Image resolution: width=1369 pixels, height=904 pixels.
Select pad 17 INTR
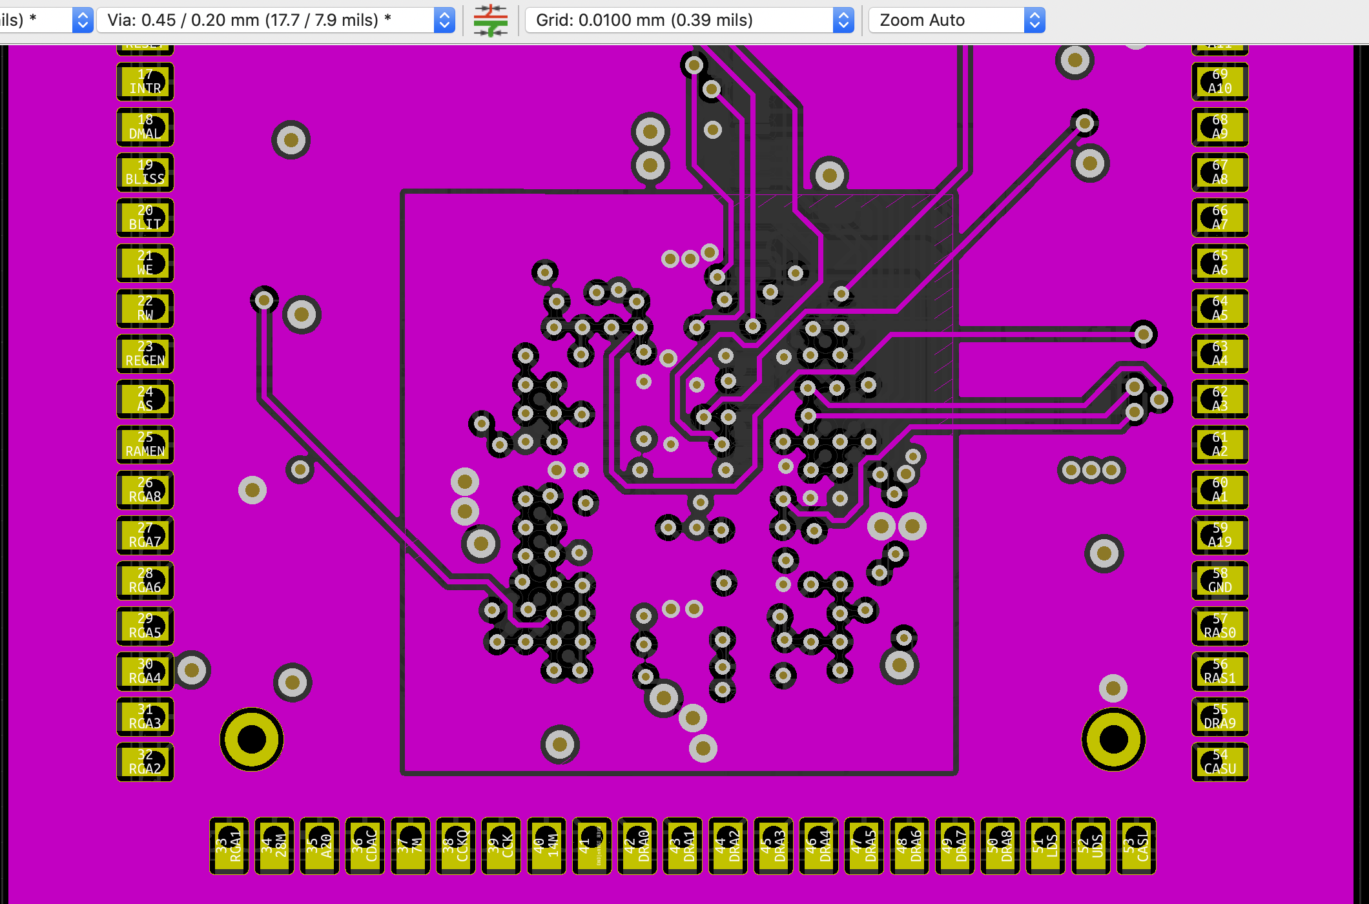145,82
